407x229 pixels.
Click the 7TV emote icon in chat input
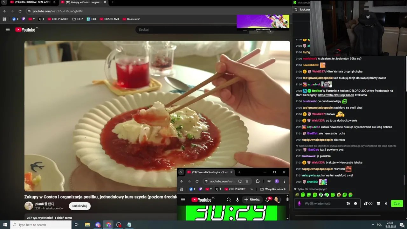pyautogui.click(x=348, y=204)
